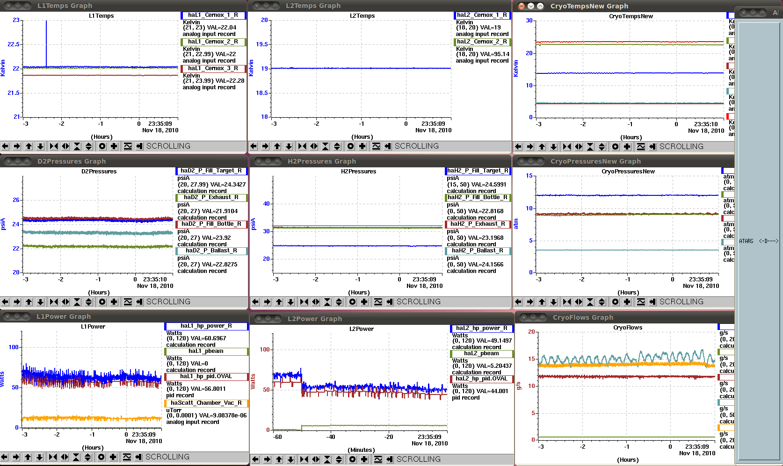Select haL2_hp_pid.OVAL legend entry

(x=482, y=379)
